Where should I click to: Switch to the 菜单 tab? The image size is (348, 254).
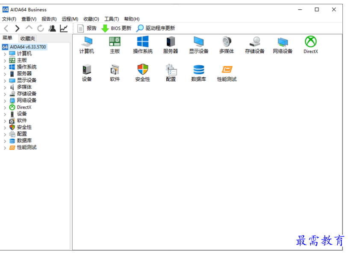(x=7, y=38)
